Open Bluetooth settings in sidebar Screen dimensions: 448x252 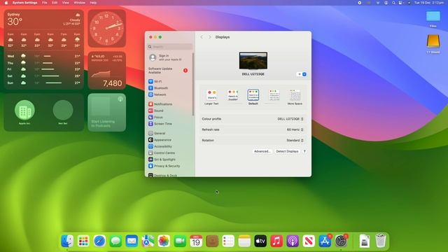[x=158, y=88]
